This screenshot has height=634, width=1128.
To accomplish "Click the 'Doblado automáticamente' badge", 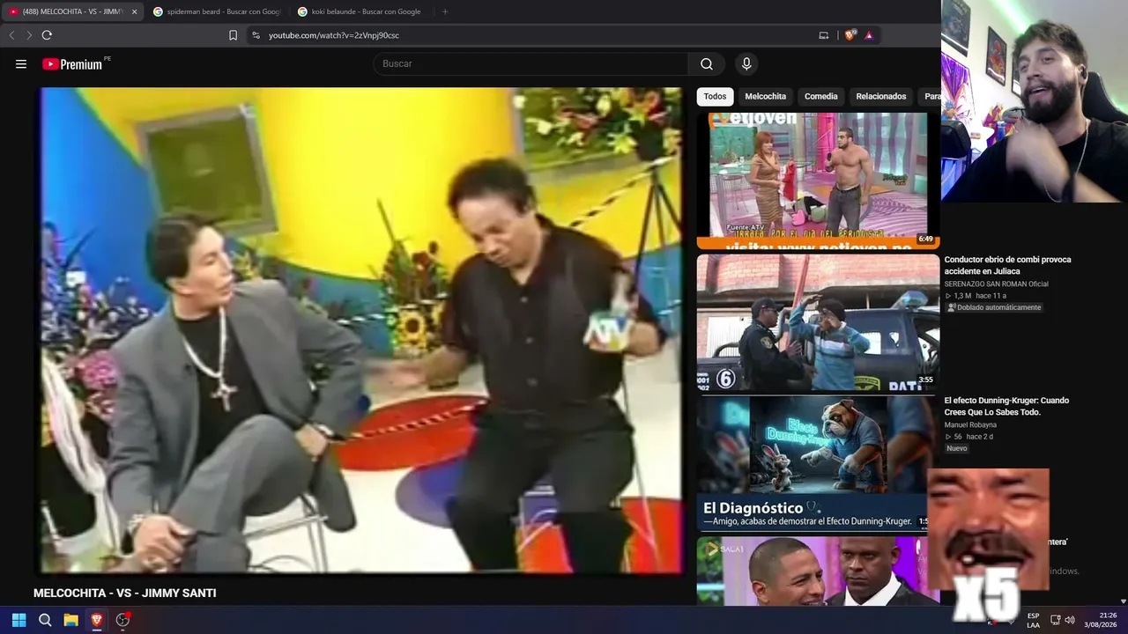I will pyautogui.click(x=994, y=307).
